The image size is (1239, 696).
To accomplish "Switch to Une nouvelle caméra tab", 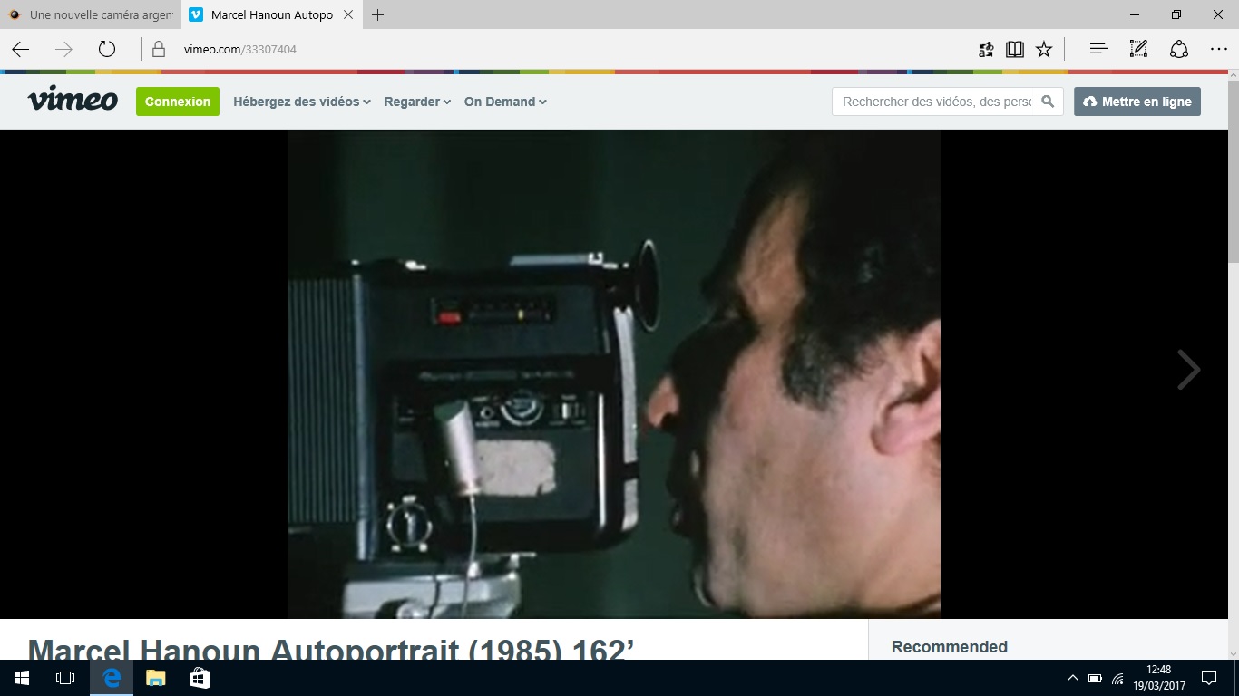I will [91, 14].
